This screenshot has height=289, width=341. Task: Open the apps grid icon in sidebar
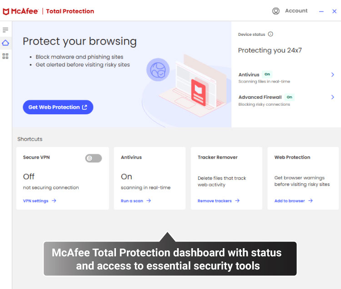point(5,56)
